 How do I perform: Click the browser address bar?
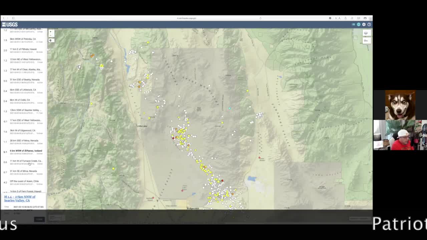(x=187, y=18)
